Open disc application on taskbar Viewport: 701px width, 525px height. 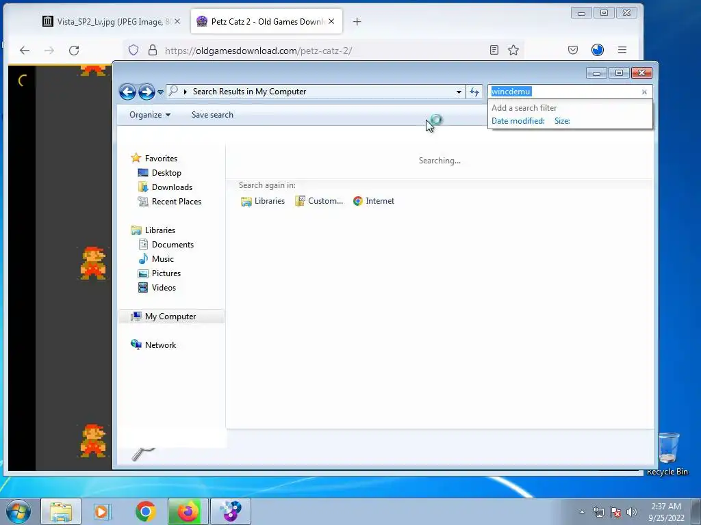pos(231,511)
